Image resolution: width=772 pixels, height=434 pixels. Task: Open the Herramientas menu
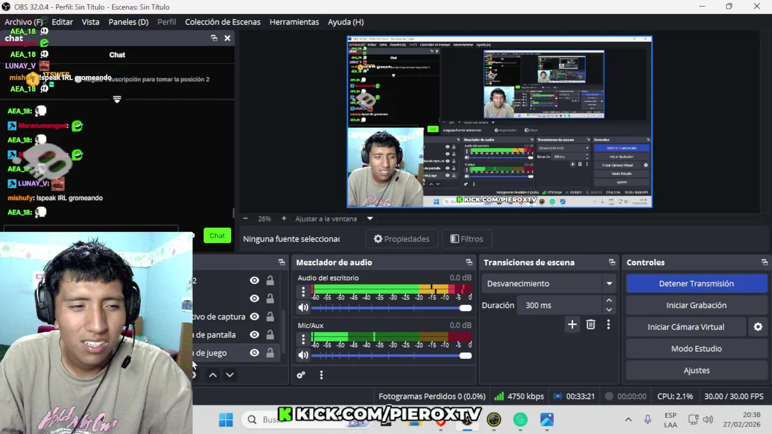294,22
